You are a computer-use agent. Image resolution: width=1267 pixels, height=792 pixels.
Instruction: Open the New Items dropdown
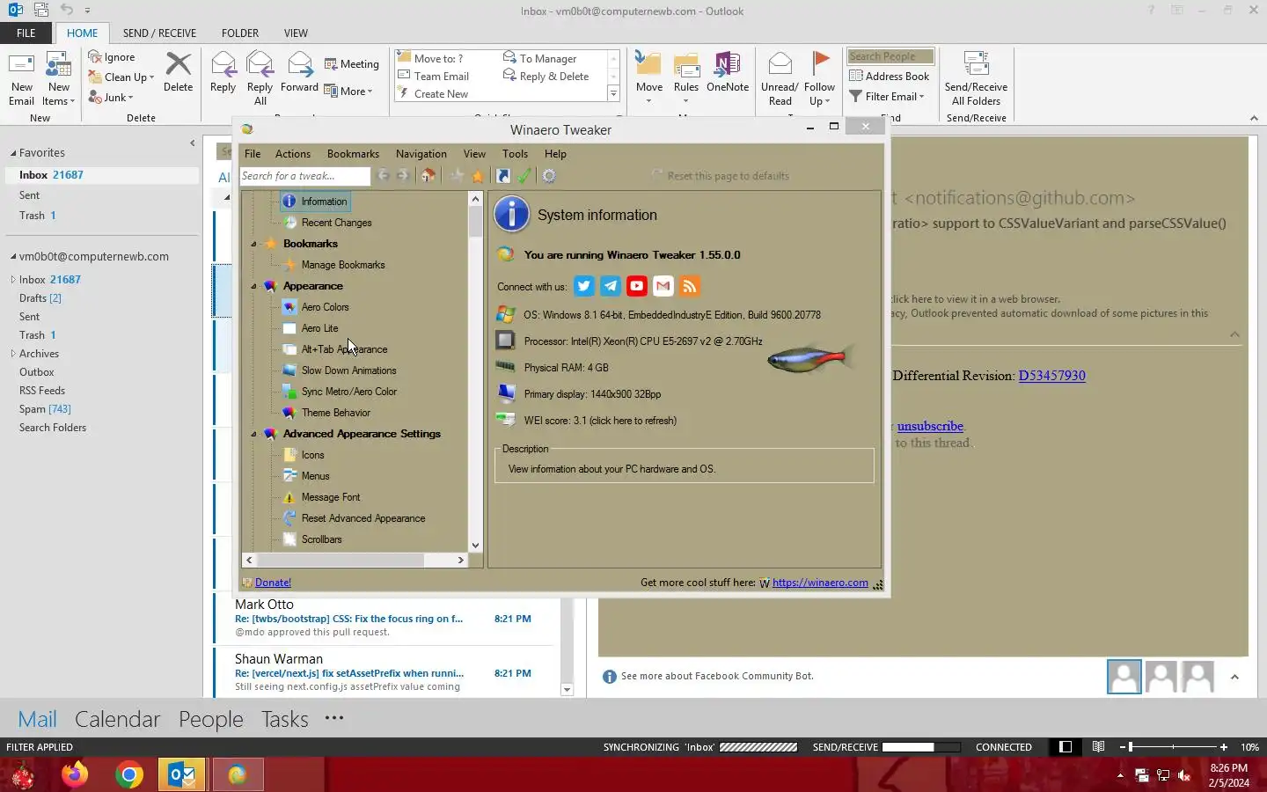pos(59,79)
